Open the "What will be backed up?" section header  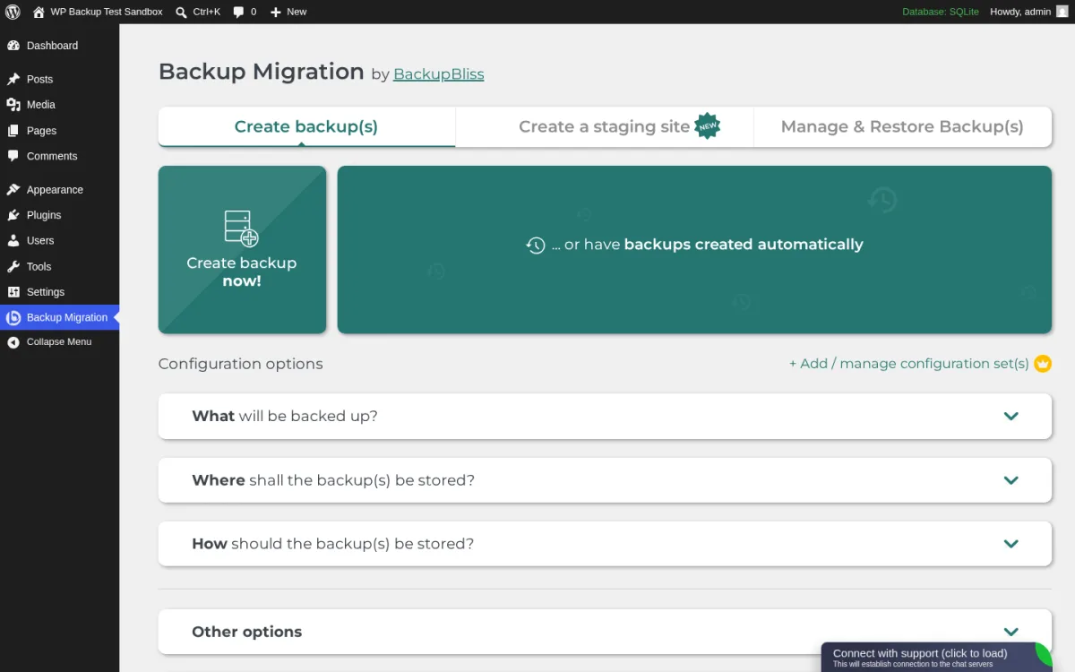[x=605, y=417]
